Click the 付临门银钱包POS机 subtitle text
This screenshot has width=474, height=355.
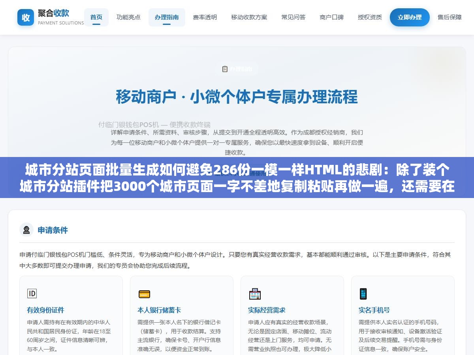click(154, 125)
